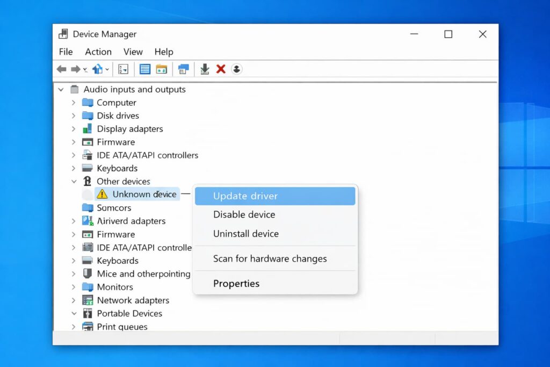Screen dimensions: 550x367
Task: Click the orange window toolbar icon
Action: 161,69
